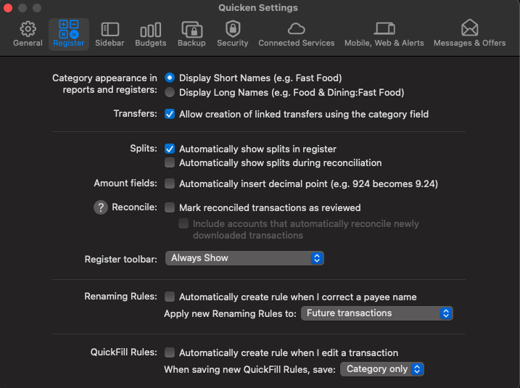
Task: Enable automatically show splits during reconciliation
Action: [x=170, y=163]
